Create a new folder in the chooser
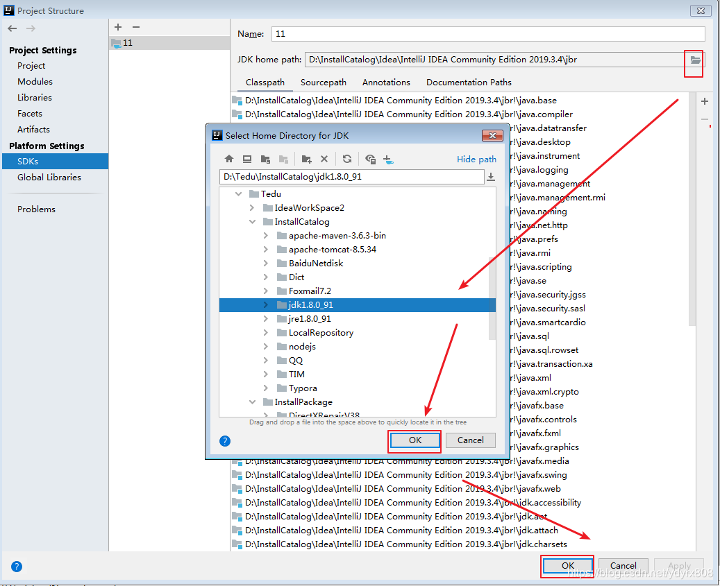The height and width of the screenshot is (586, 720). tap(306, 159)
